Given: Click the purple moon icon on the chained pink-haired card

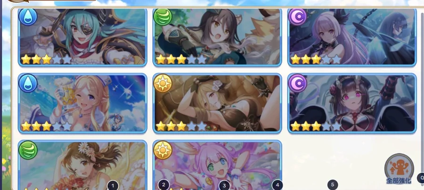Looking at the screenshot, I should (x=297, y=17).
